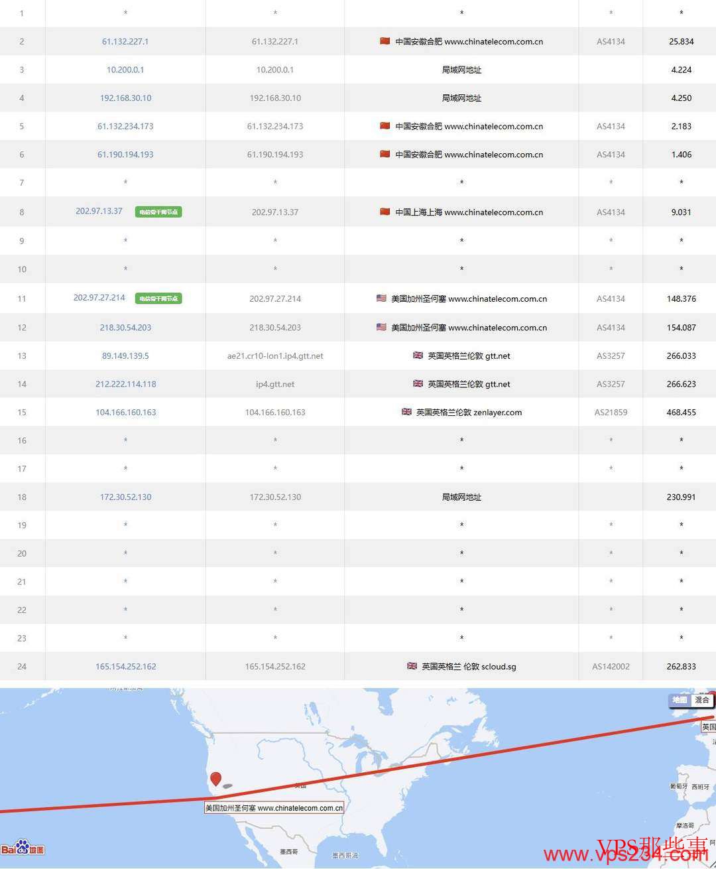The height and width of the screenshot is (869, 716).
Task: Select latency value 9.031
Action: (681, 212)
